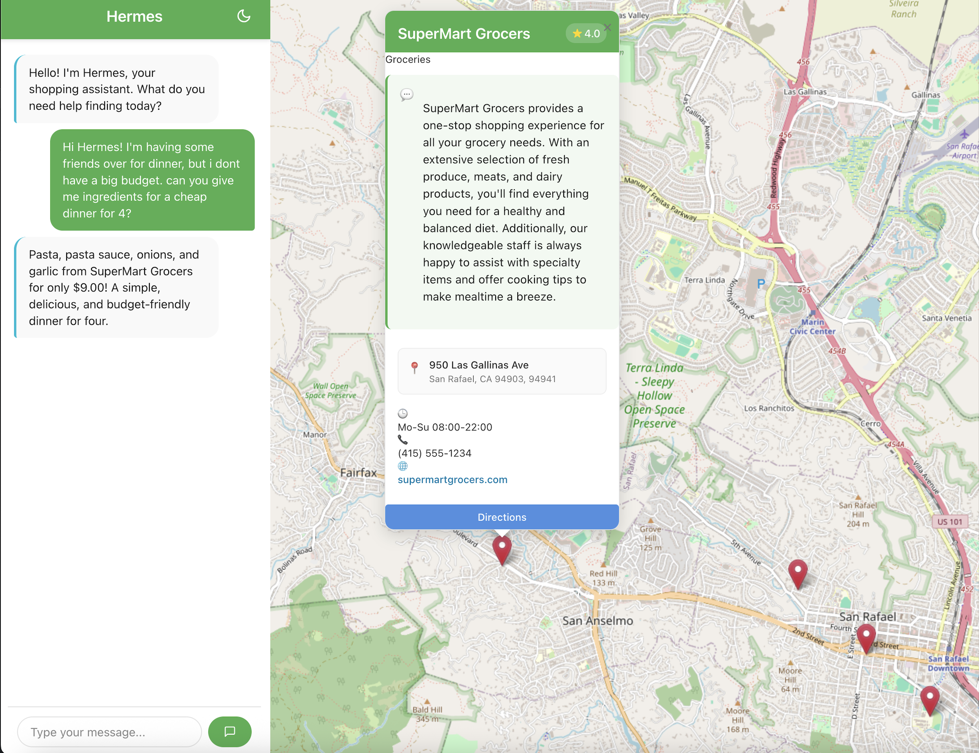Click the globe website icon
The image size is (979, 753).
(x=403, y=466)
